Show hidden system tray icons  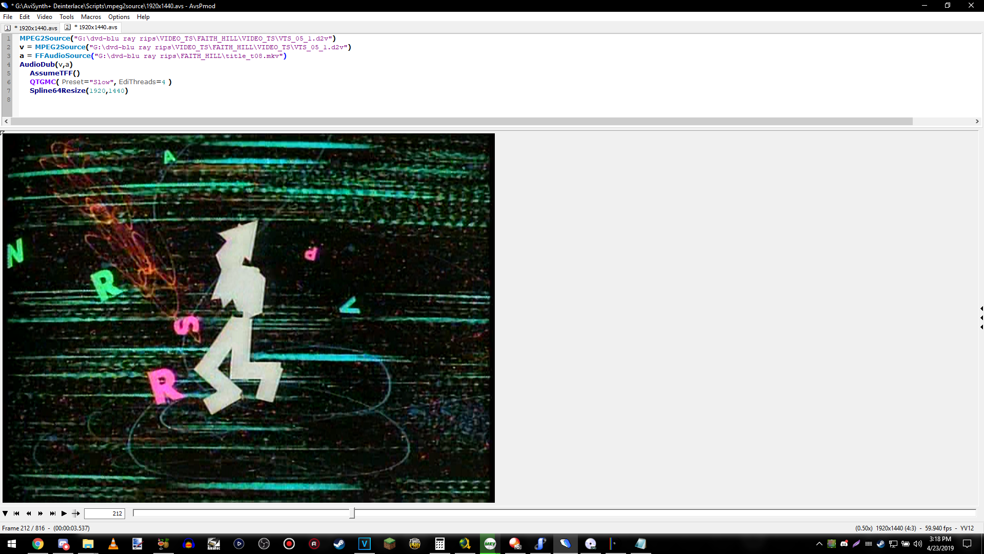coord(819,544)
